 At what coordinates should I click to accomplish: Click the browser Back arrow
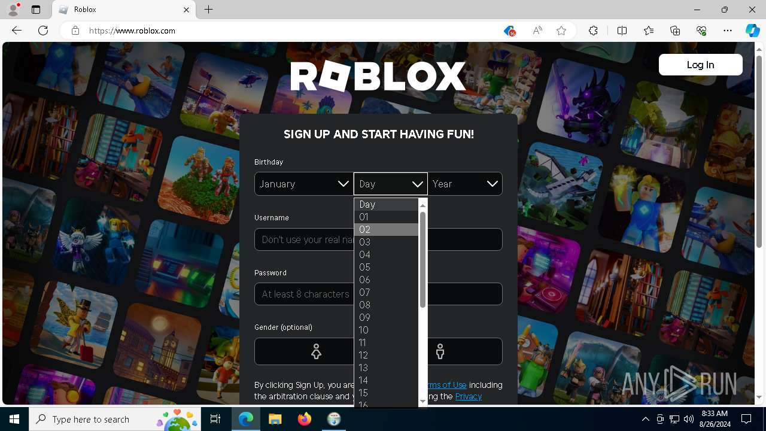tap(17, 31)
